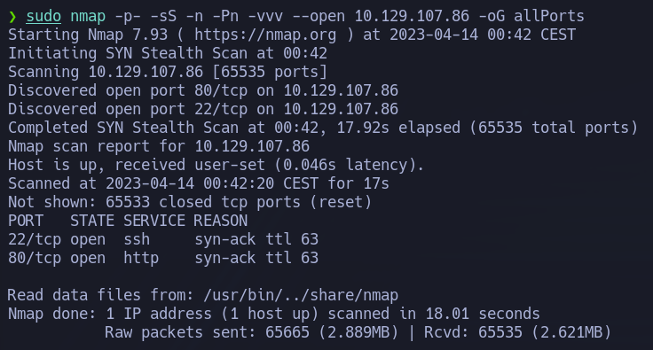Image resolution: width=653 pixels, height=350 pixels.
Task: Click the allPorts output filename
Action: pyautogui.click(x=549, y=16)
